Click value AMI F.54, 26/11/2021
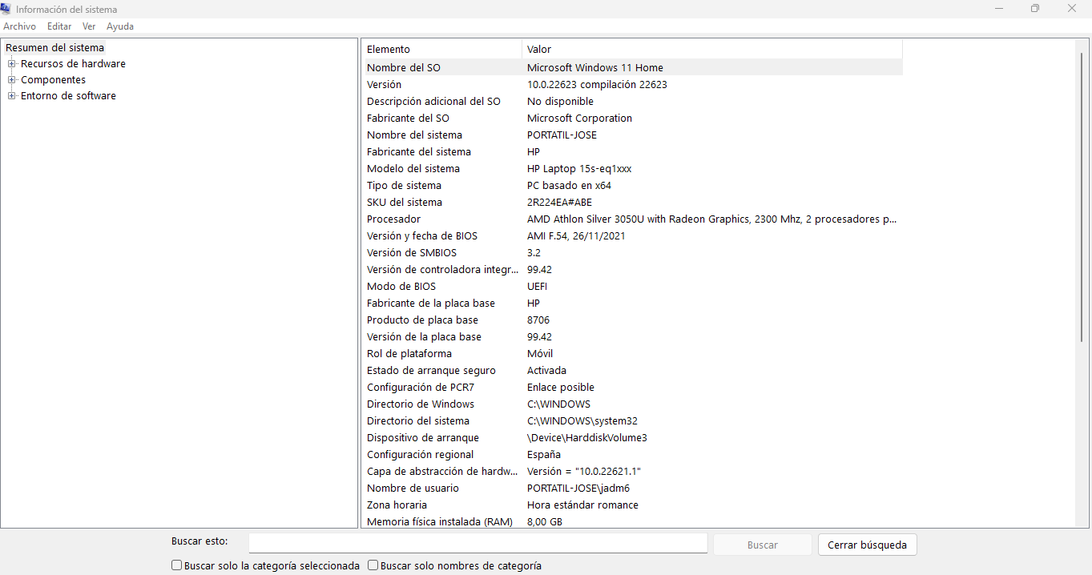 (x=576, y=236)
